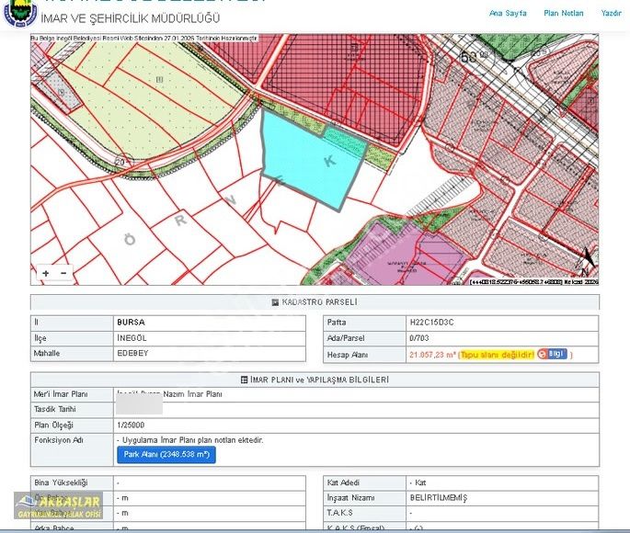630x533 pixels.
Task: Click the Plan Ölçeği label
Action: [x=53, y=425]
